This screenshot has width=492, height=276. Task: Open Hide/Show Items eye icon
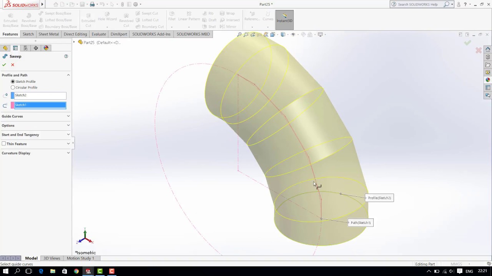coord(293,34)
